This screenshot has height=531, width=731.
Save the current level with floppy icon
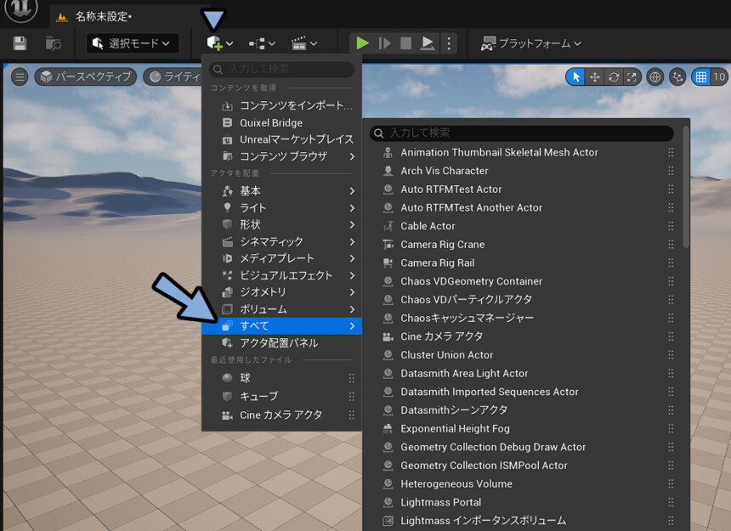click(x=20, y=43)
